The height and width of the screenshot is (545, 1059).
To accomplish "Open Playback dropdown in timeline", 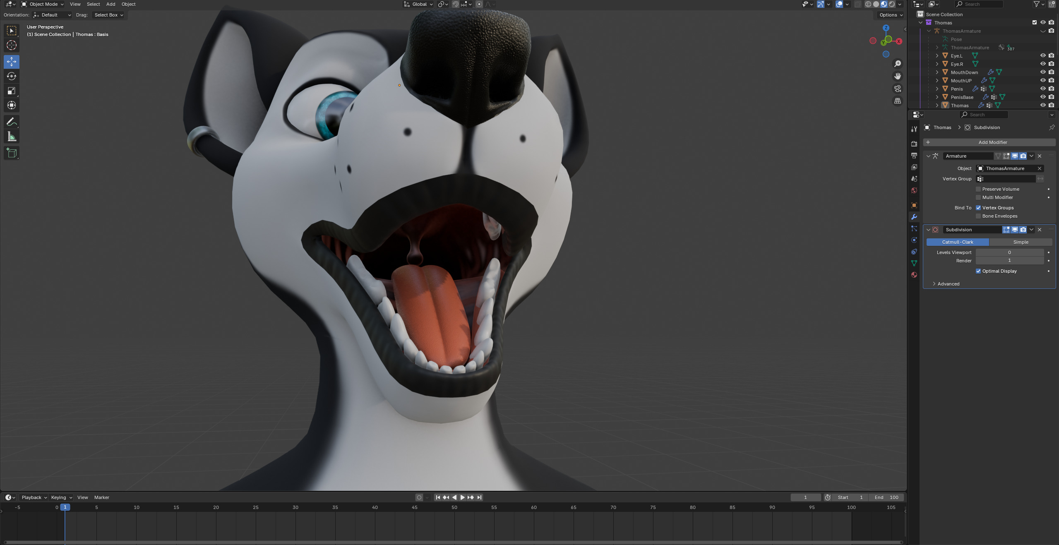I will pos(34,497).
